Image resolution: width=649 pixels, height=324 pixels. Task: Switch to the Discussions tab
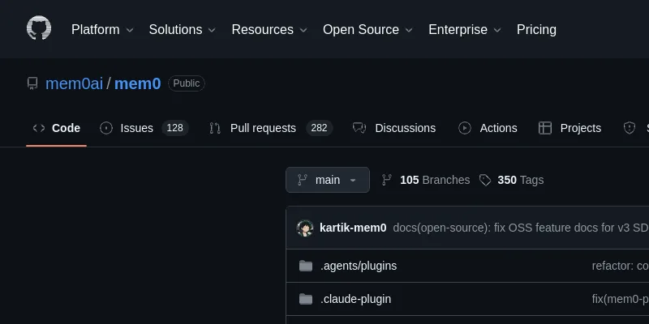(394, 128)
